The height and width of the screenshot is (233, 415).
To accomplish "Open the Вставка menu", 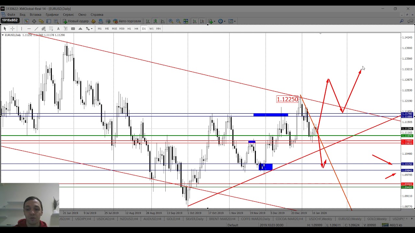I will pos(35,15).
